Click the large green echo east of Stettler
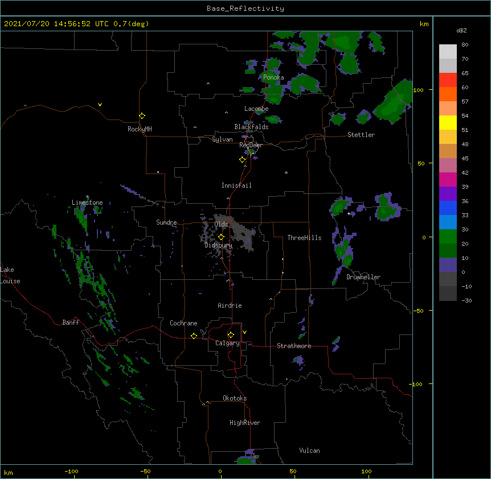 tap(394, 102)
